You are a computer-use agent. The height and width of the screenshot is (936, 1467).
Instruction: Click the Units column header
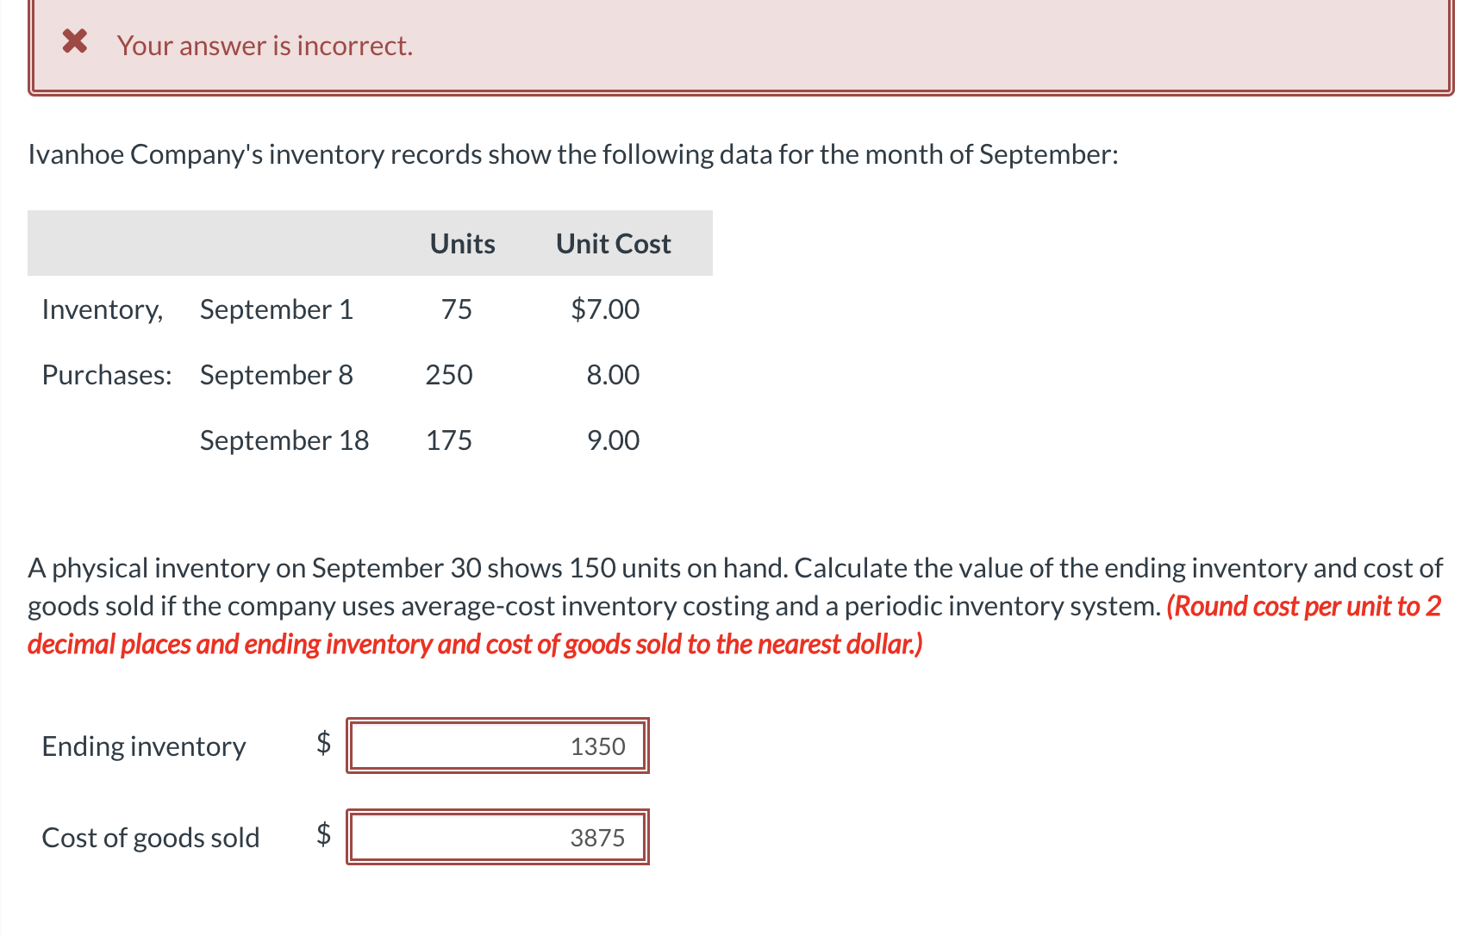coord(461,244)
